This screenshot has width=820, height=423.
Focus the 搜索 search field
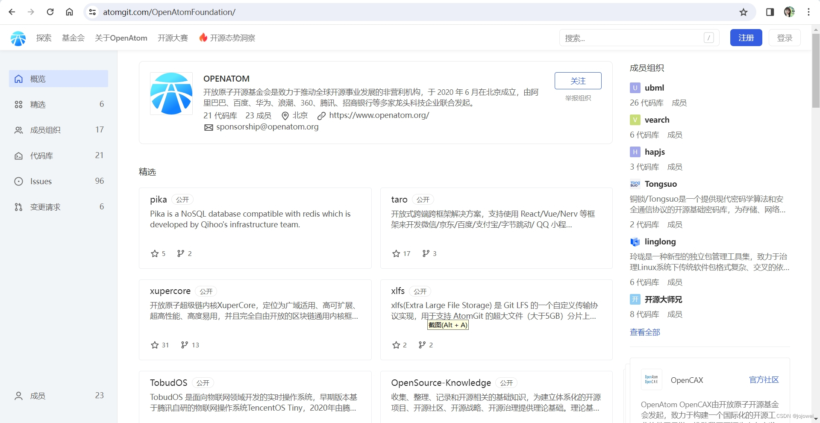(x=639, y=38)
